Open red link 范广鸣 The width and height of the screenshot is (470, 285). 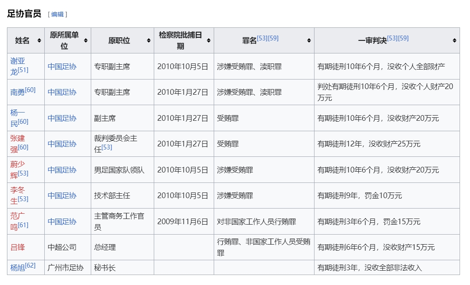[x=17, y=216]
